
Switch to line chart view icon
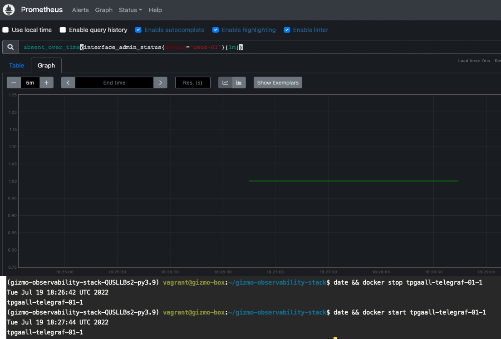point(225,82)
